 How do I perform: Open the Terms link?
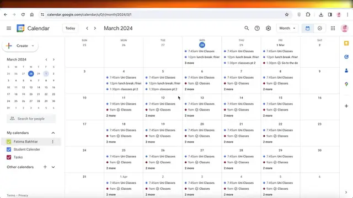coord(11,195)
